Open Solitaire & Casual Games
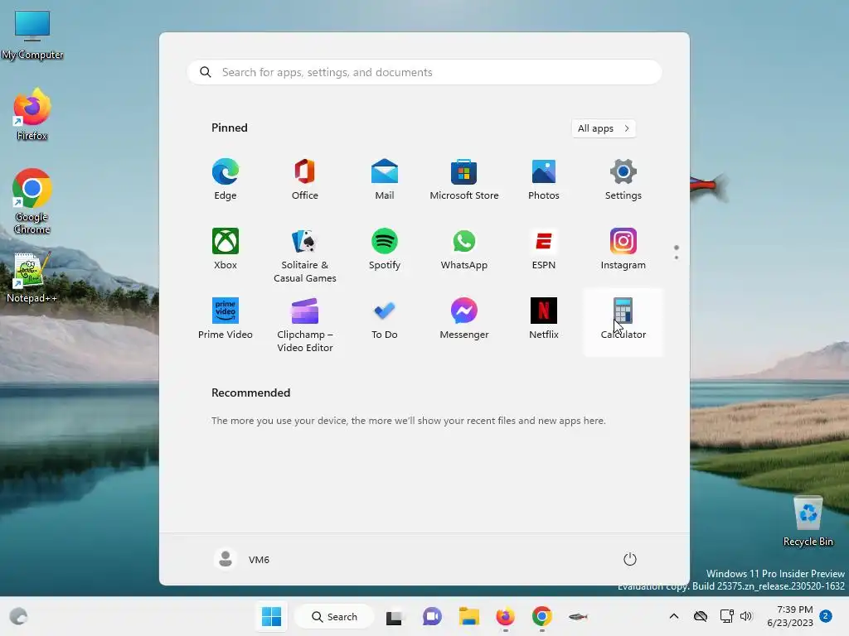Screen dimensions: 849x636 pyautogui.click(x=305, y=255)
